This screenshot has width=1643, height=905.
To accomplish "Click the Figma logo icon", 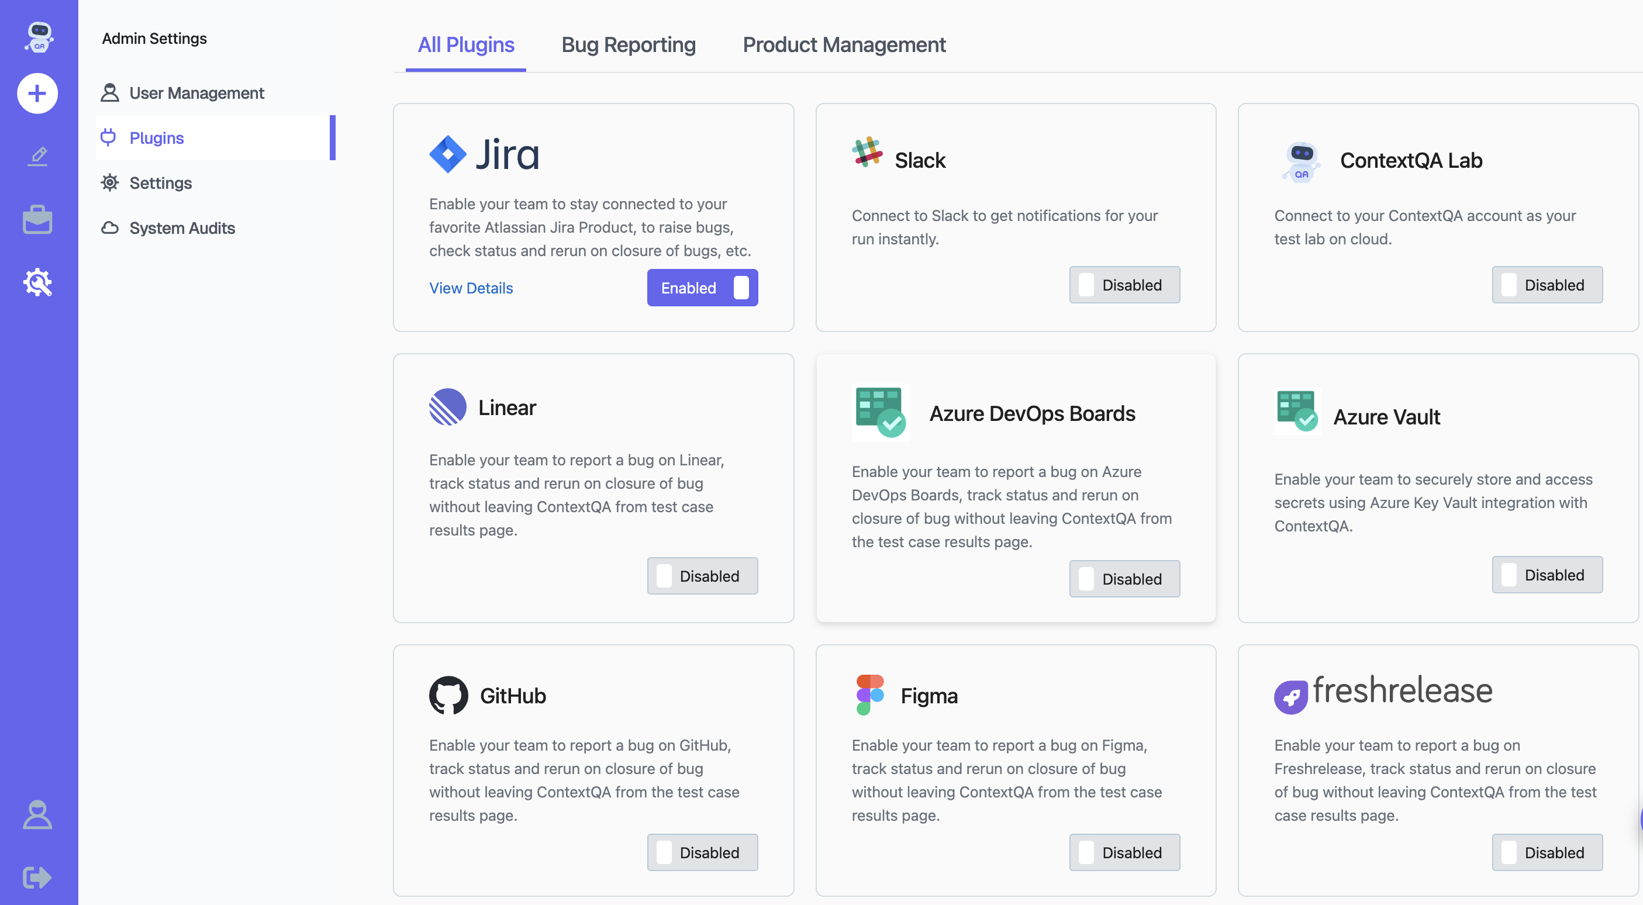I will tap(870, 695).
